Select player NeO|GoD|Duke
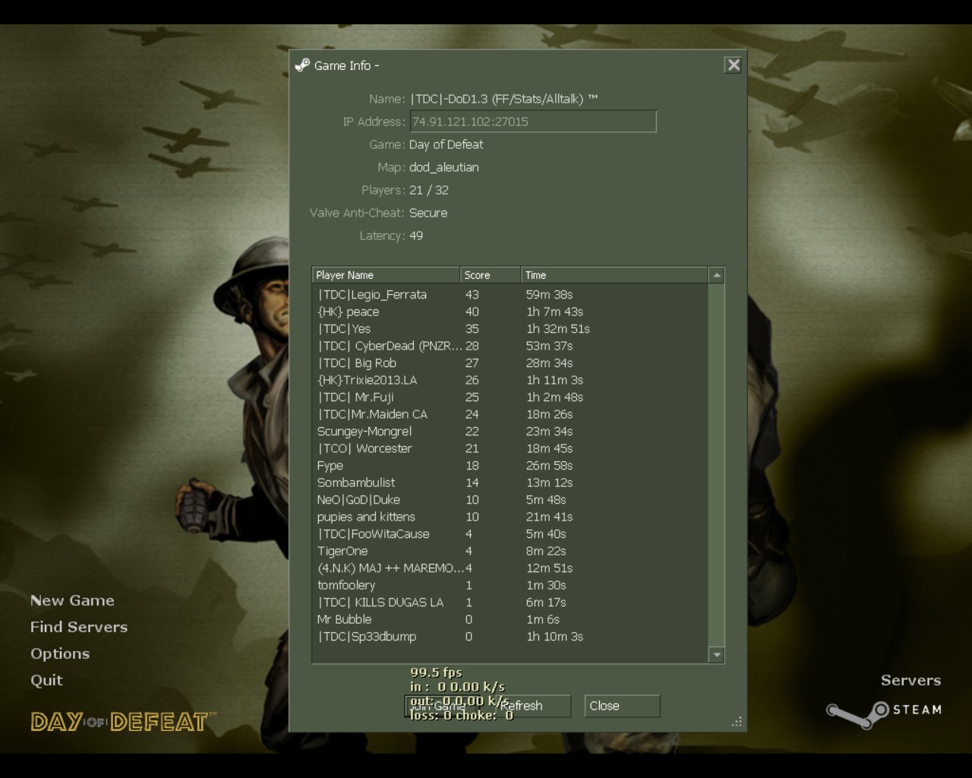The height and width of the screenshot is (778, 972). point(510,500)
